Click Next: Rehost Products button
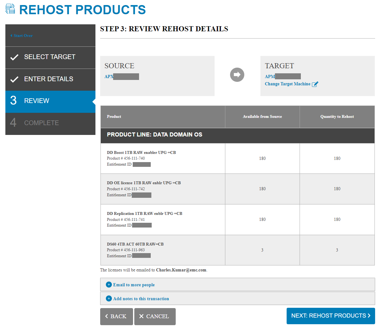 (331, 316)
